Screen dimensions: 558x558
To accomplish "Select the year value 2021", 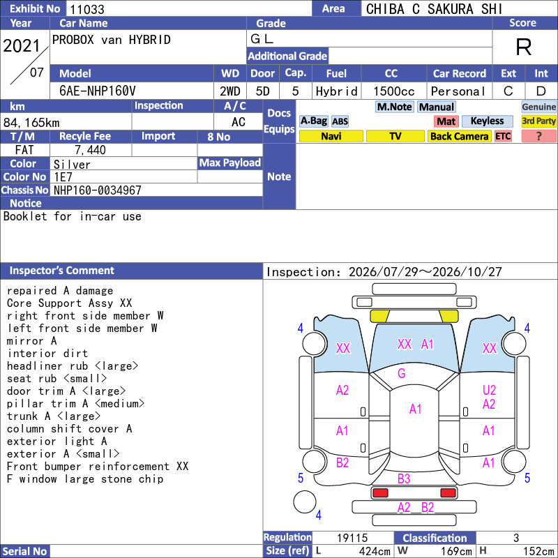I will [x=22, y=46].
